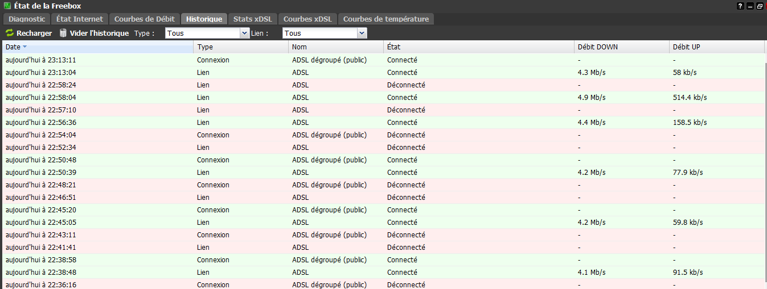This screenshot has height=289, width=767.
Task: Switch to the Diagnostic tab
Action: click(27, 19)
